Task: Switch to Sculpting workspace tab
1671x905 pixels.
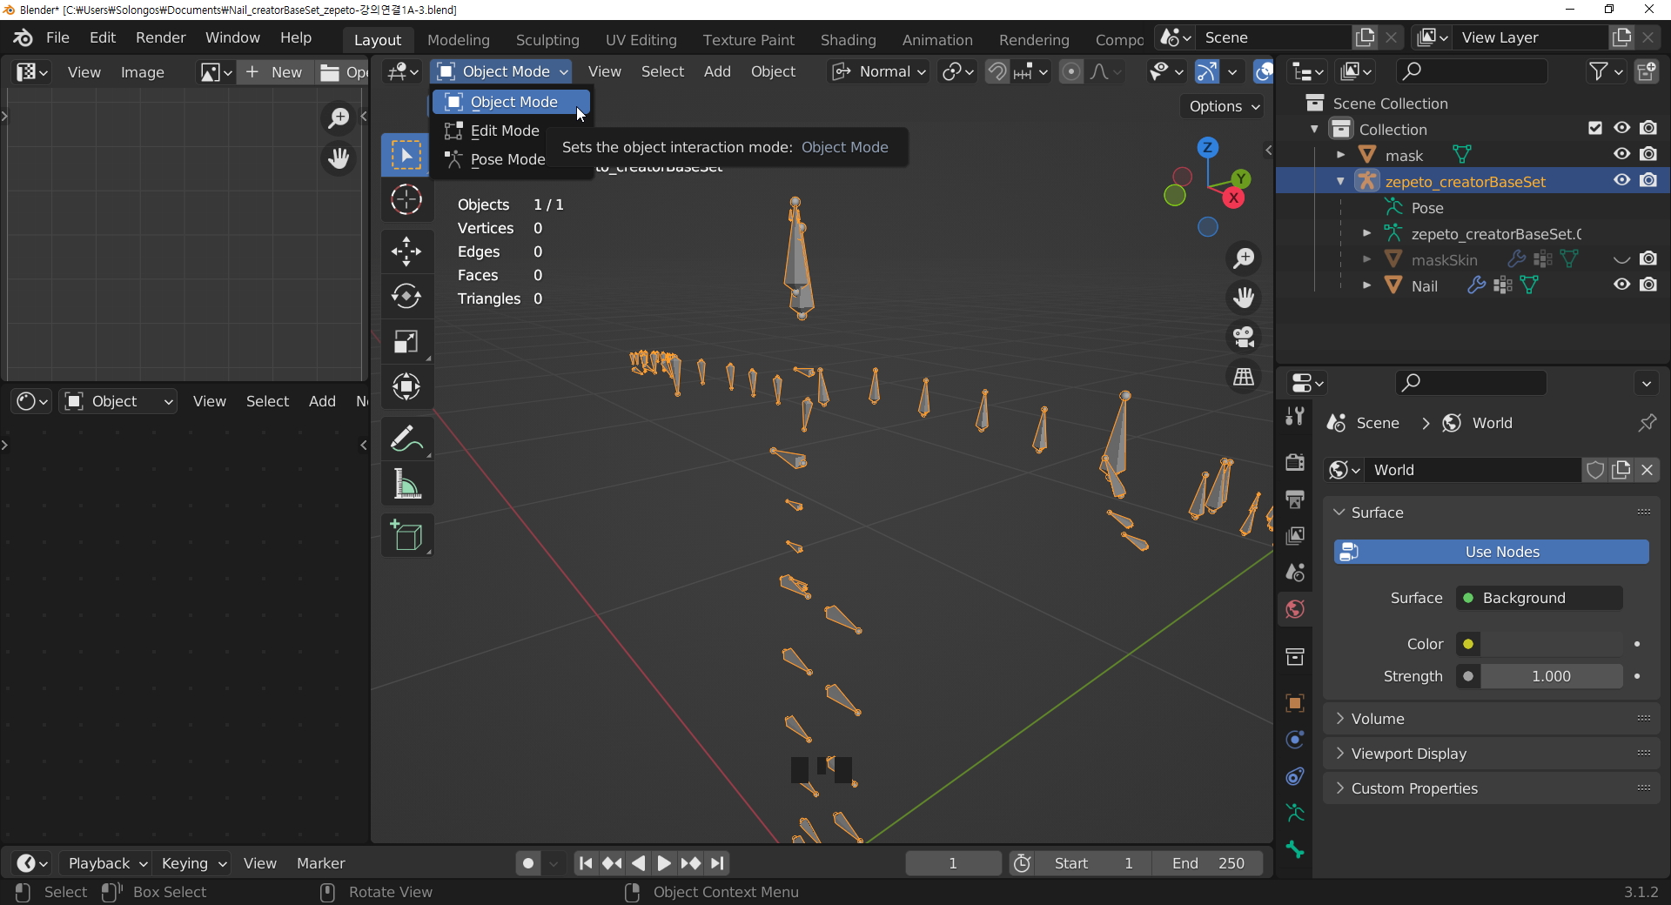Action: coord(547,40)
